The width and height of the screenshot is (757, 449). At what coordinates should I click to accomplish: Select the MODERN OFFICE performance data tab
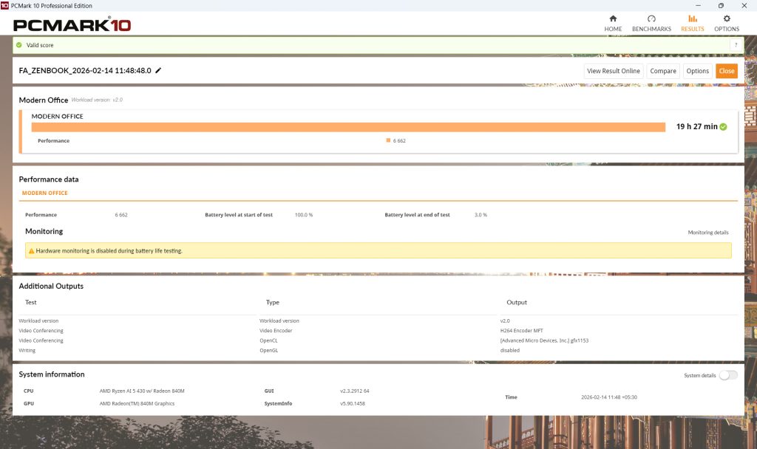coord(44,193)
